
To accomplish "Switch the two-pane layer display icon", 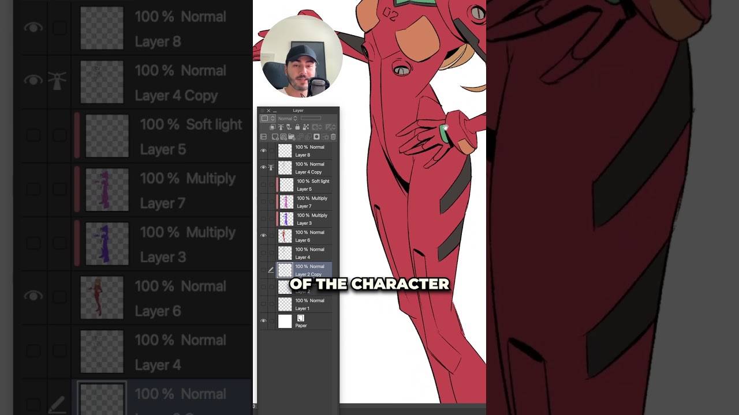I will click(x=264, y=137).
